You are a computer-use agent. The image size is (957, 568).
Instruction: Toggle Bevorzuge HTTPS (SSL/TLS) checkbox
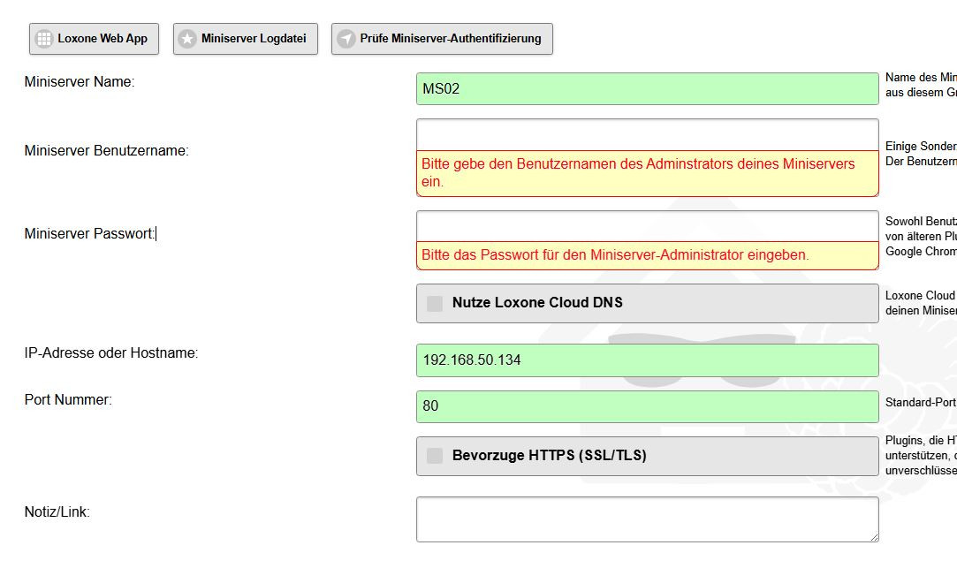(x=435, y=456)
